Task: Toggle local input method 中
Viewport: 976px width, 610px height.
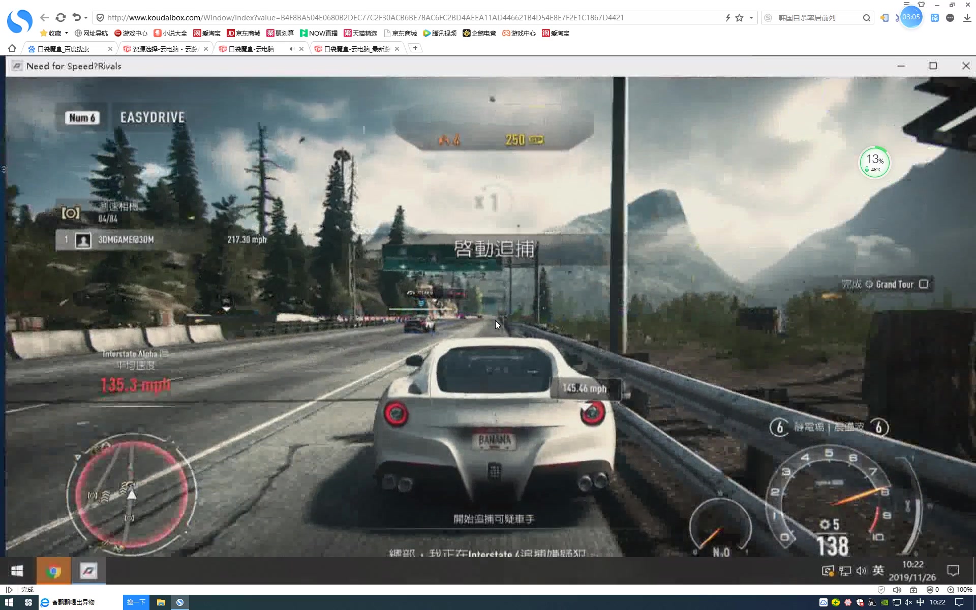Action: (921, 602)
